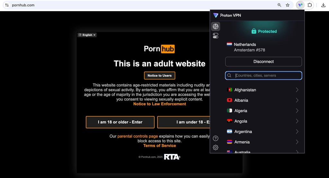Click the Argentina flag icon

click(229, 131)
